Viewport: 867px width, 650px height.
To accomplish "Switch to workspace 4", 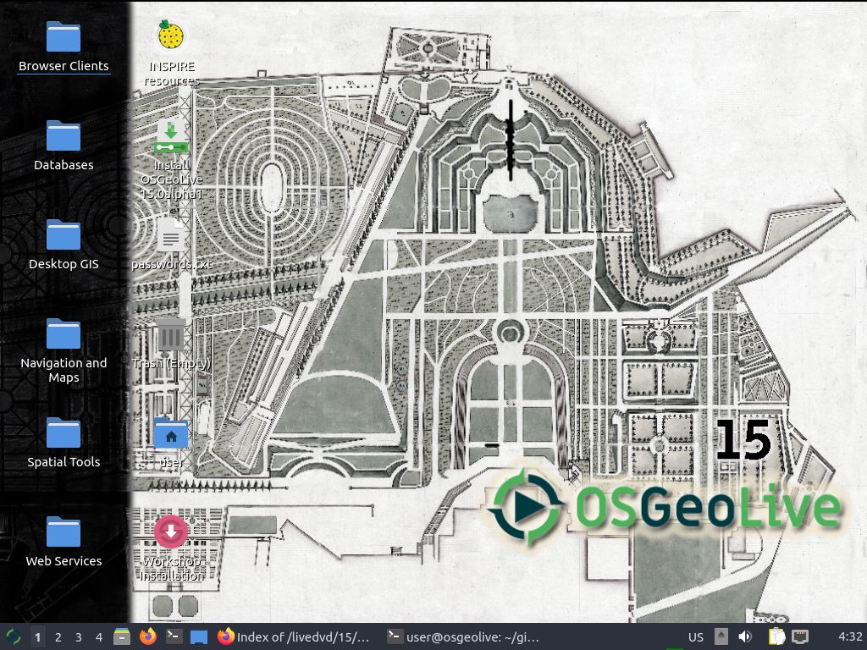I will [x=99, y=637].
